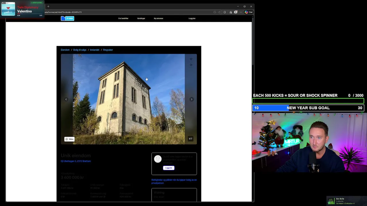The height and width of the screenshot is (206, 367).
Task: Click the main property tower photo
Action: 129,99
